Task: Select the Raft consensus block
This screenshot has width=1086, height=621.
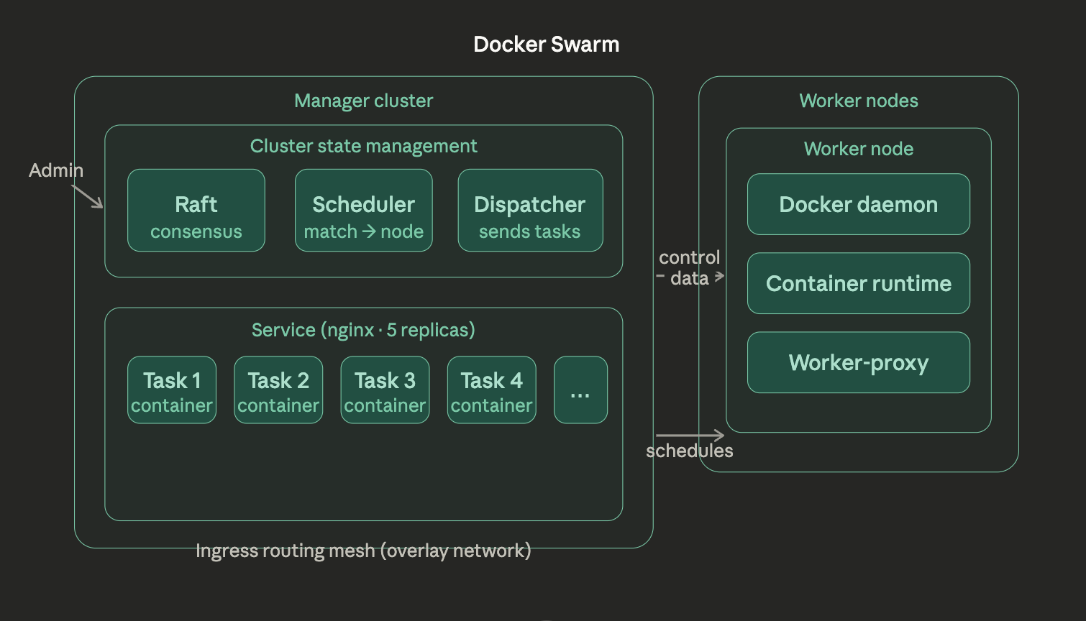Action: (196, 211)
